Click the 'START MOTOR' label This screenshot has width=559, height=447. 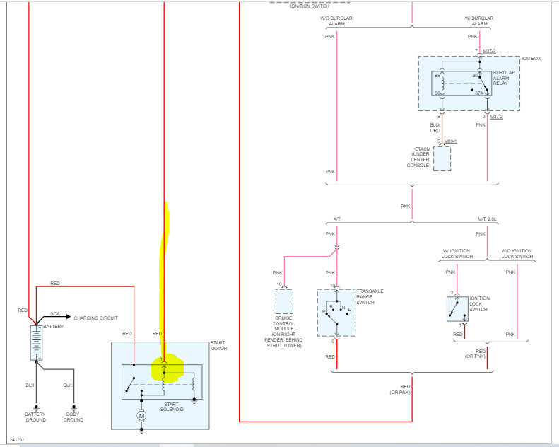[218, 345]
